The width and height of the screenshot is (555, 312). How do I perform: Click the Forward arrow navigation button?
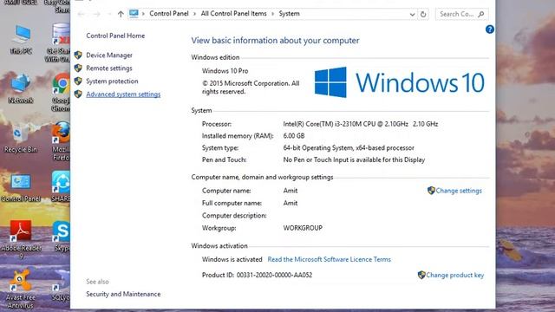pyautogui.click(x=96, y=14)
